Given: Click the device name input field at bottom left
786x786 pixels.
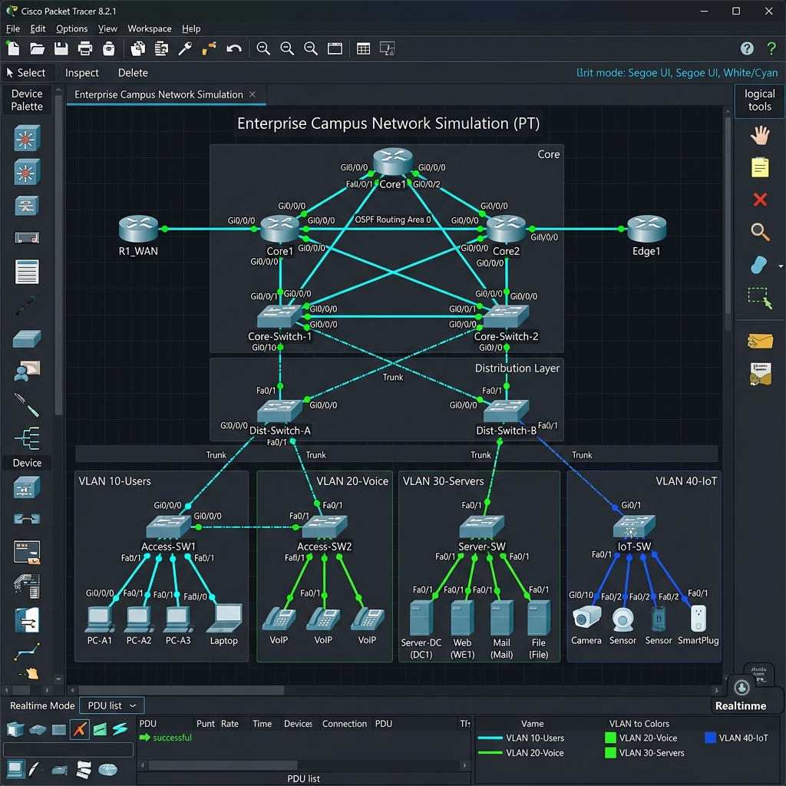Looking at the screenshot, I should coord(68,749).
